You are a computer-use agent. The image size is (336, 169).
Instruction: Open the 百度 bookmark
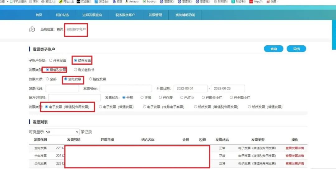coord(117,2)
